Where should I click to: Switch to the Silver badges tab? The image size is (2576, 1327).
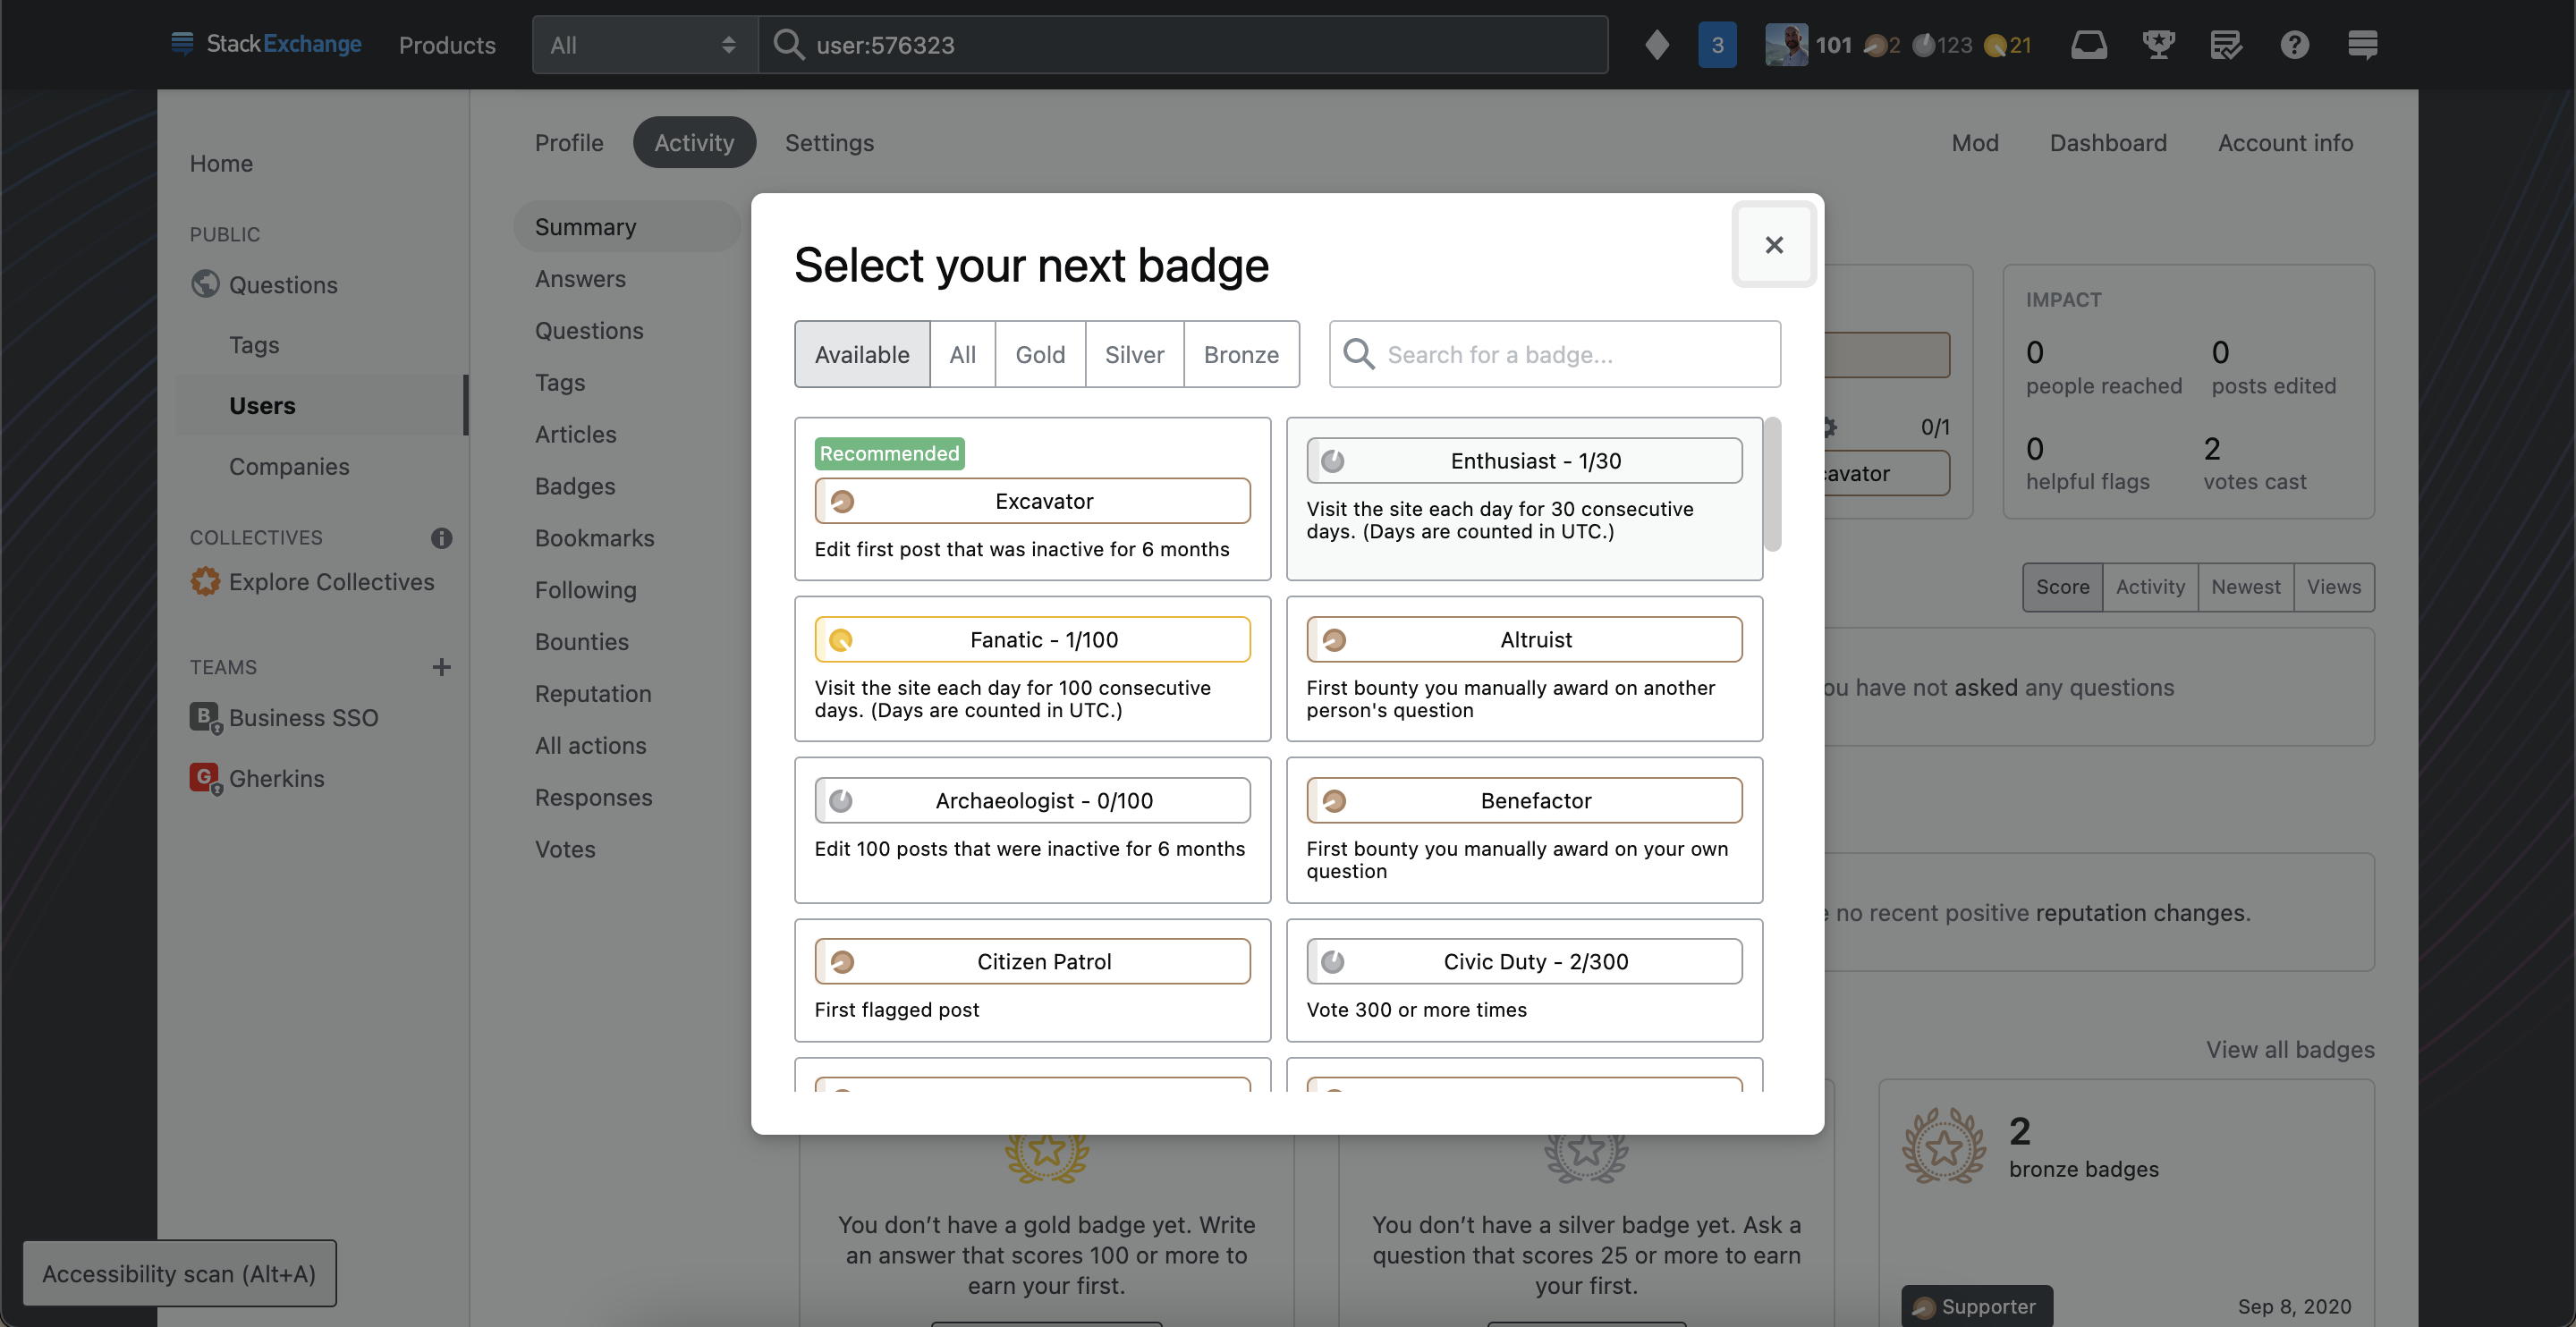(1134, 352)
